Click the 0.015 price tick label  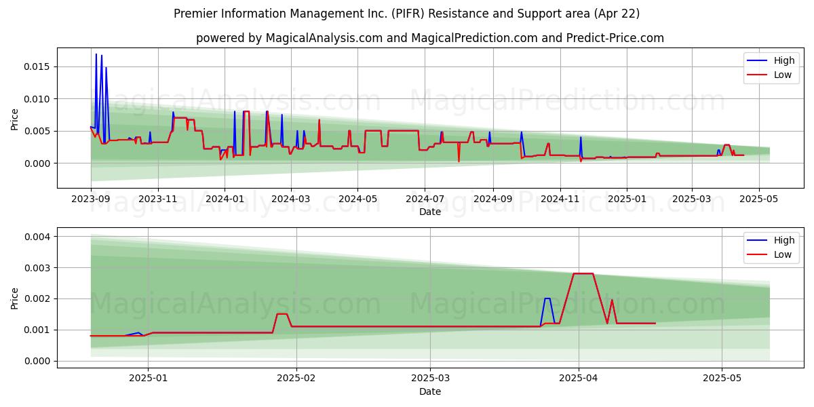38,66
